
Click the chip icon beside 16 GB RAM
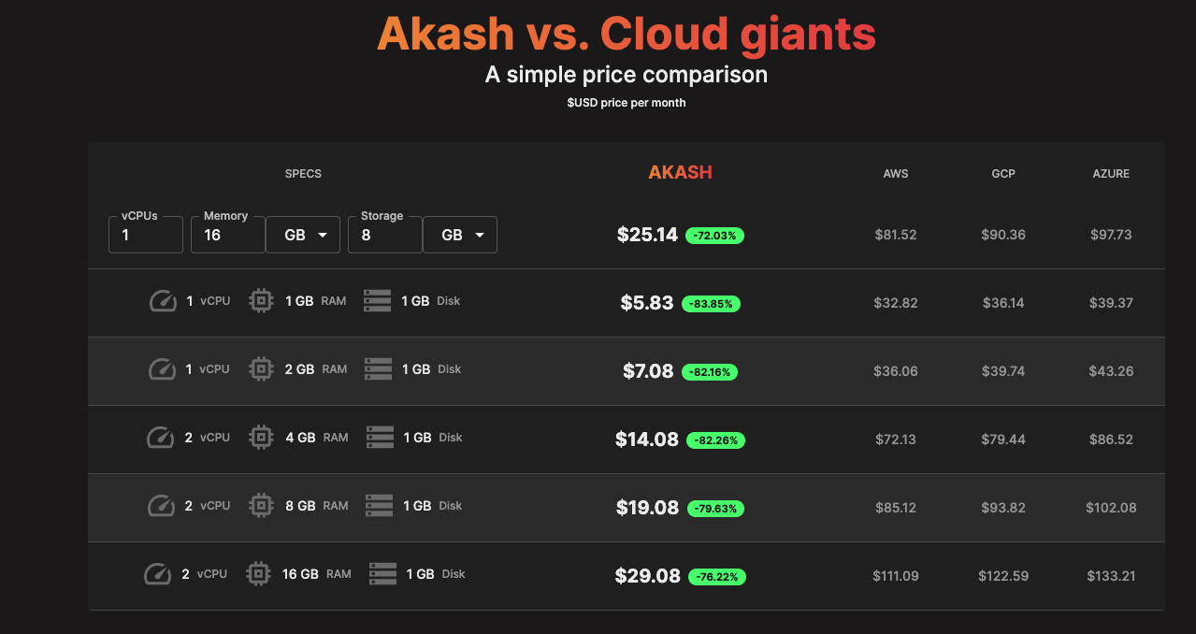pyautogui.click(x=258, y=573)
